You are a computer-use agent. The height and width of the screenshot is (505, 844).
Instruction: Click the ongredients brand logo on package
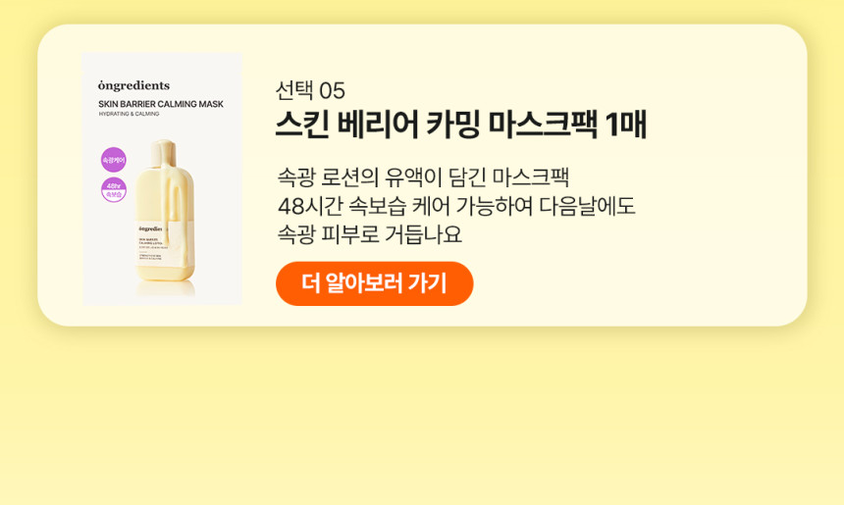tap(134, 85)
